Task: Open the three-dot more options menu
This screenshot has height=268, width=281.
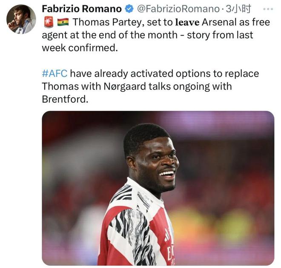Action: pyautogui.click(x=268, y=9)
